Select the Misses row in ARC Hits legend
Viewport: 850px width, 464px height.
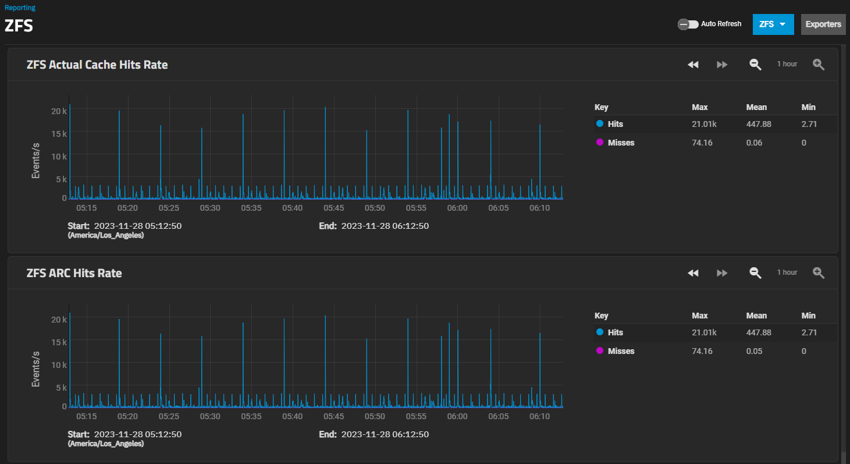click(716, 351)
